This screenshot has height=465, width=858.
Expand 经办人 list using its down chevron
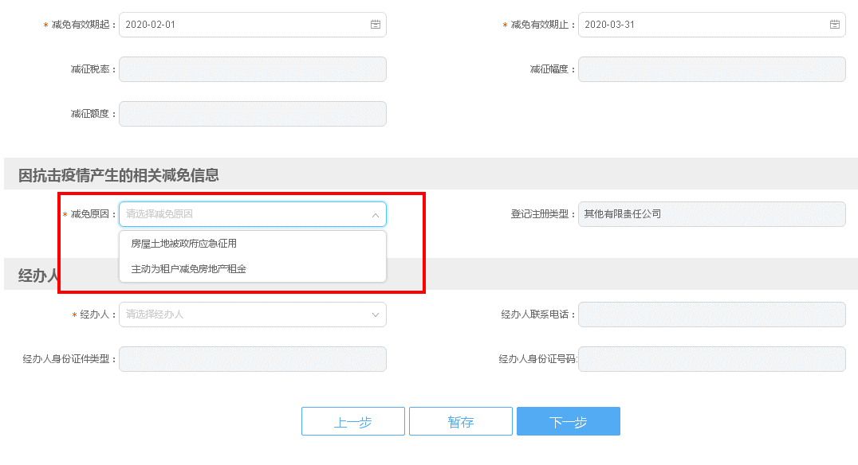click(x=376, y=315)
